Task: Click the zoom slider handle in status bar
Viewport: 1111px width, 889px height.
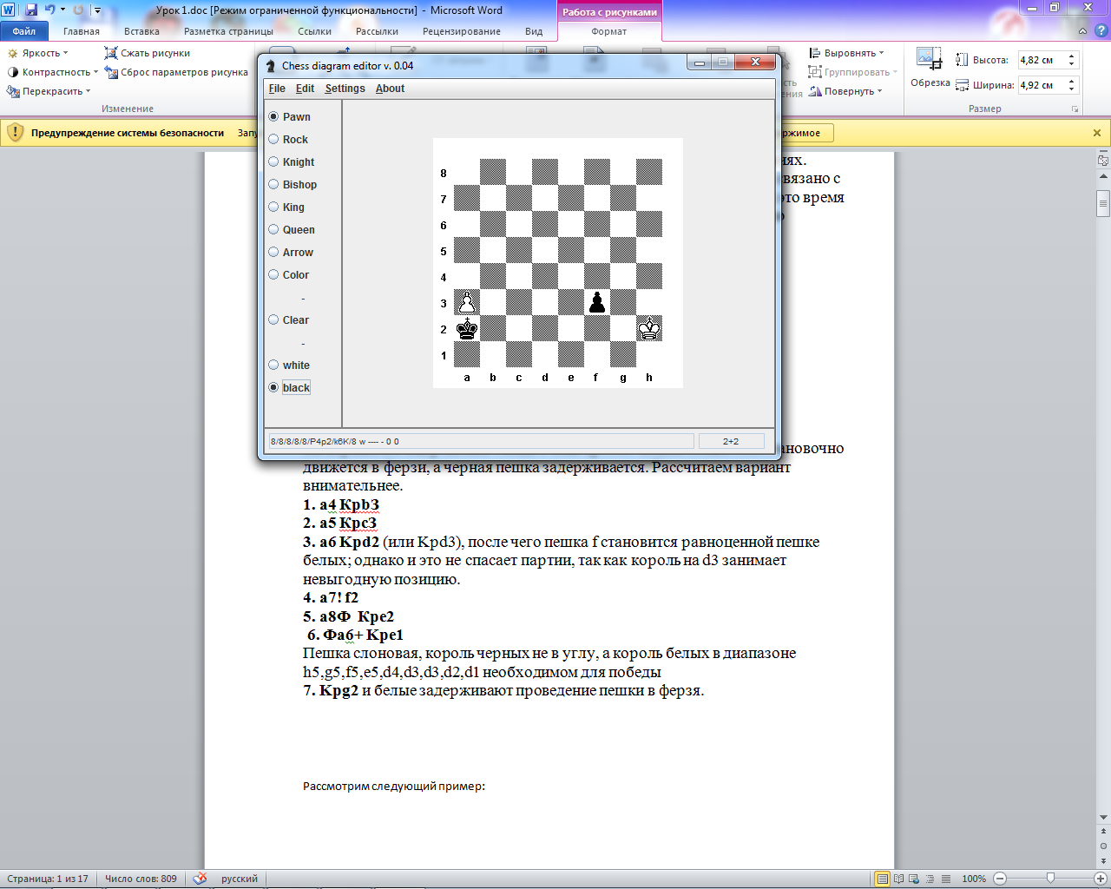Action: 1050,879
